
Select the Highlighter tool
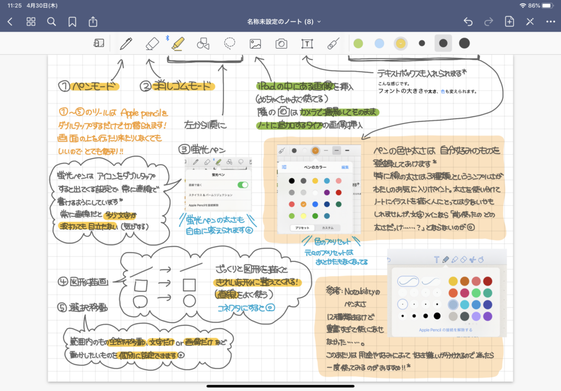(177, 44)
